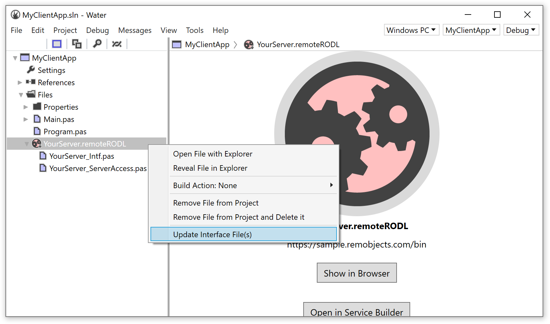The image size is (550, 324).
Task: Collapse the YourServer.remoteRODL node
Action: [x=27, y=144]
